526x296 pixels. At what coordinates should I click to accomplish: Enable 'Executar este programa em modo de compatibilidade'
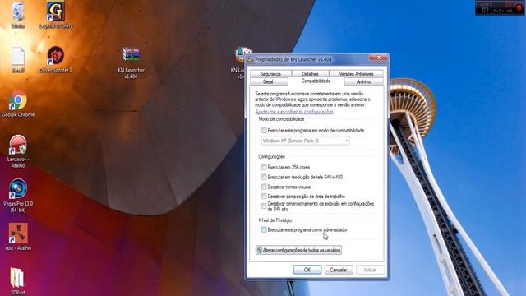tap(264, 130)
